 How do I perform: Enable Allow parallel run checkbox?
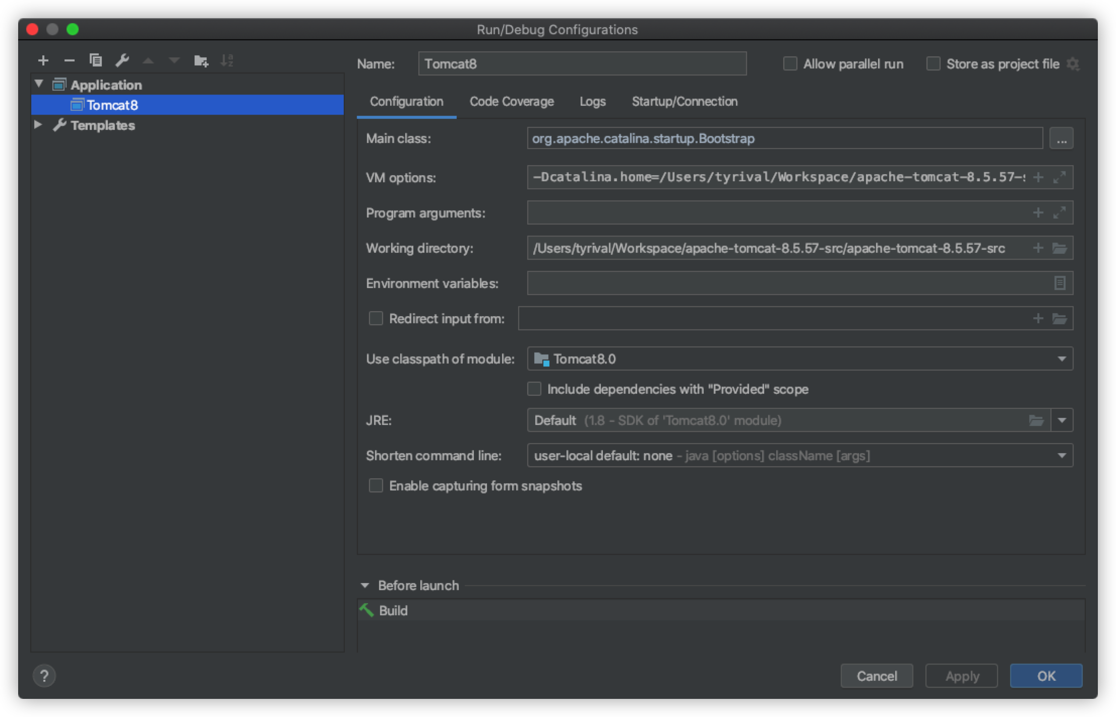click(x=790, y=64)
